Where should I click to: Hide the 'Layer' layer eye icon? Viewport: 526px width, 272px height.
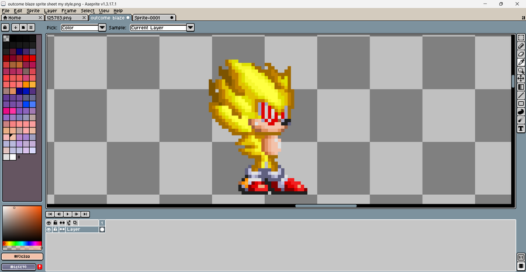point(49,229)
